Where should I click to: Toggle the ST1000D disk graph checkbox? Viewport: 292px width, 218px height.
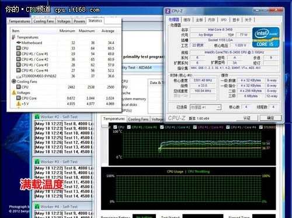tap(261, 127)
